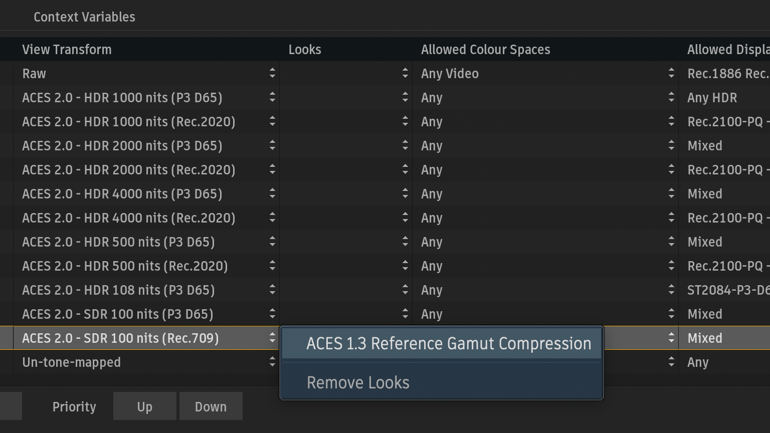Click view transform arrows on SDR 100 nits (Rec.709) row
Viewport: 770px width, 433px height.
click(272, 338)
